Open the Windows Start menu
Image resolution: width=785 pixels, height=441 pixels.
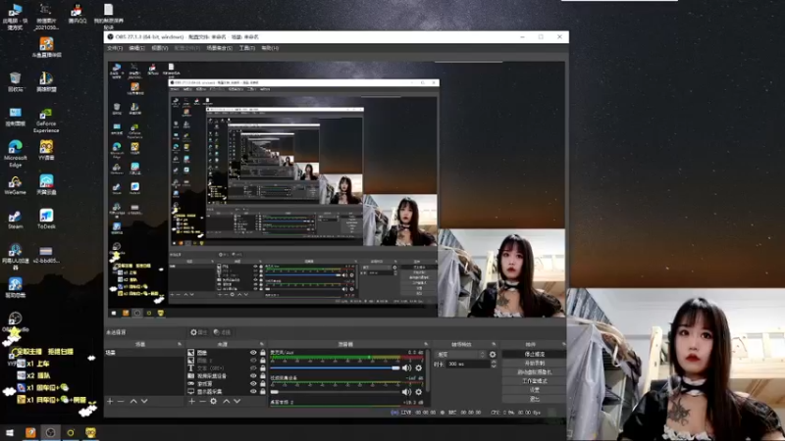tap(10, 432)
